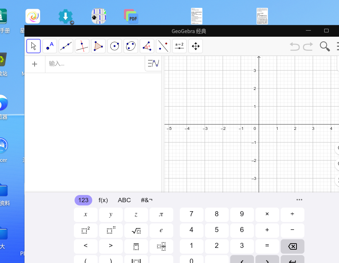Open the keyboard three-dots more menu

[x=299, y=200]
